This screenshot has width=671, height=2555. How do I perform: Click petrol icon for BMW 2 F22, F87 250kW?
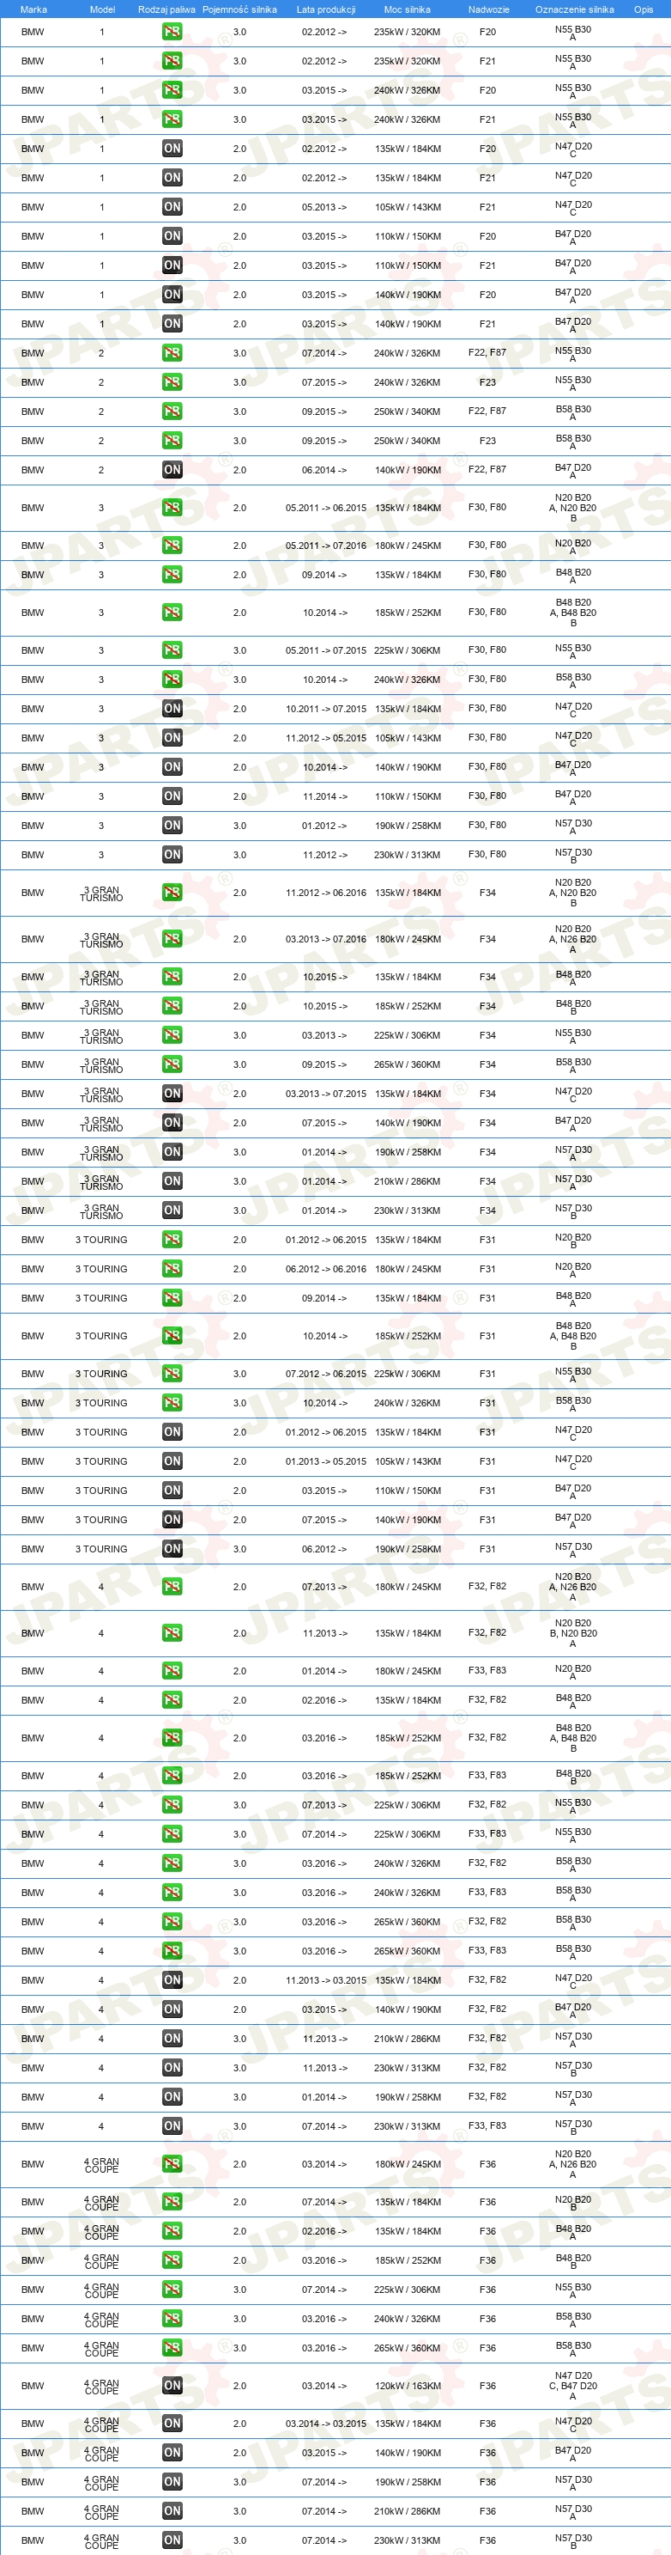(172, 412)
